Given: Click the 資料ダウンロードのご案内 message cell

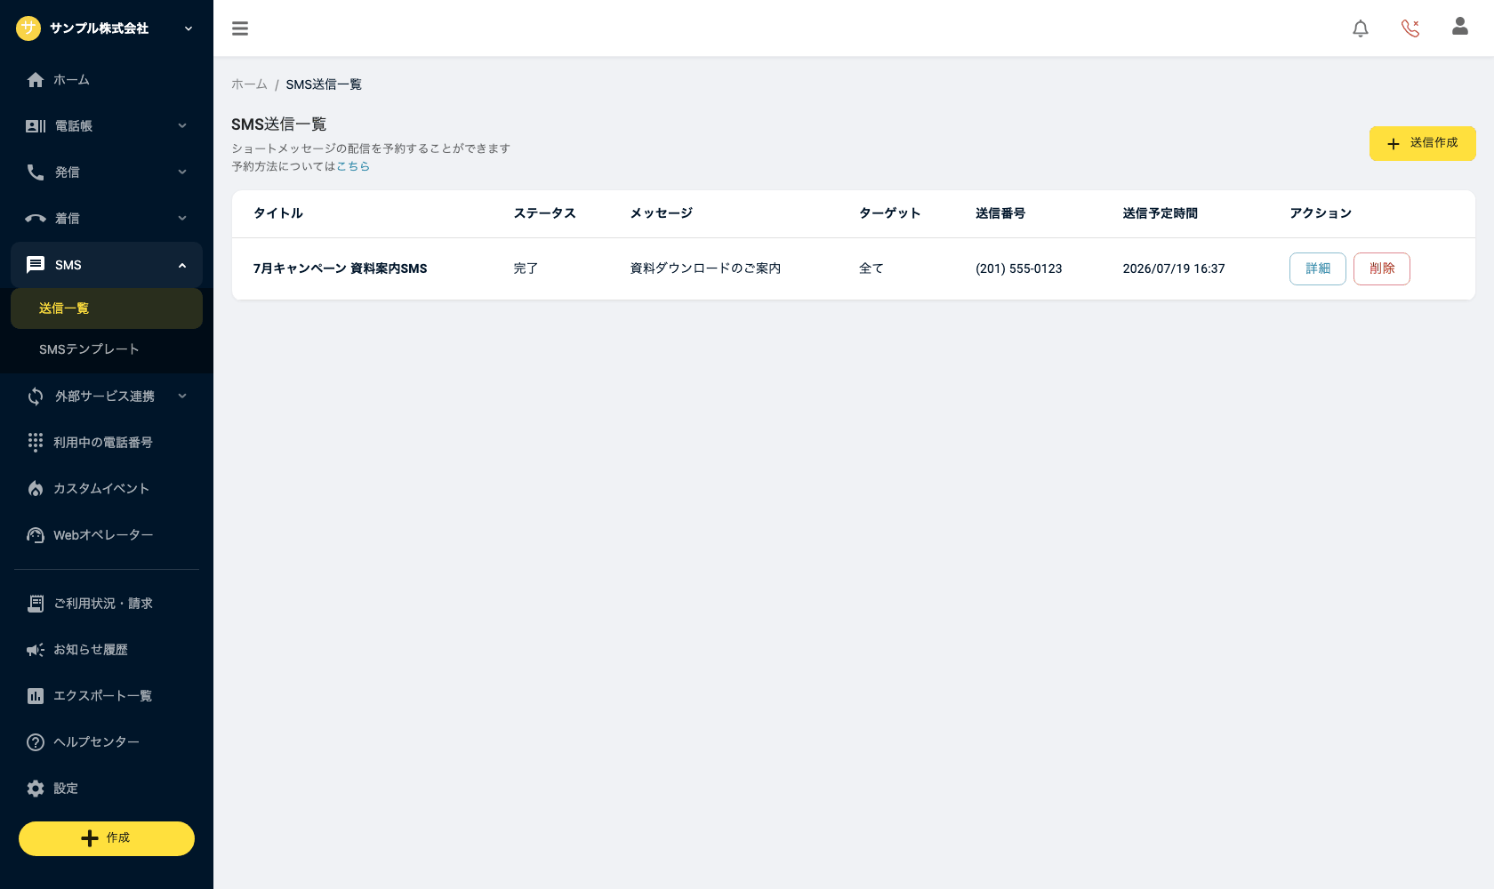Looking at the screenshot, I should click(705, 268).
